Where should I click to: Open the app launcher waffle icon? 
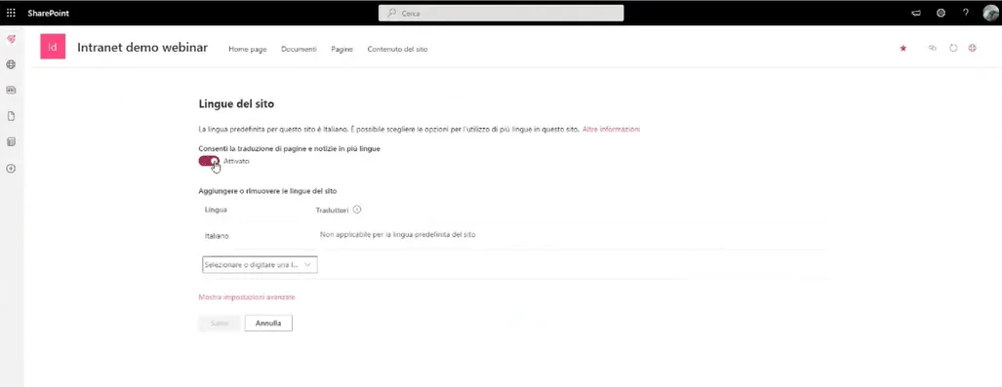point(11,13)
